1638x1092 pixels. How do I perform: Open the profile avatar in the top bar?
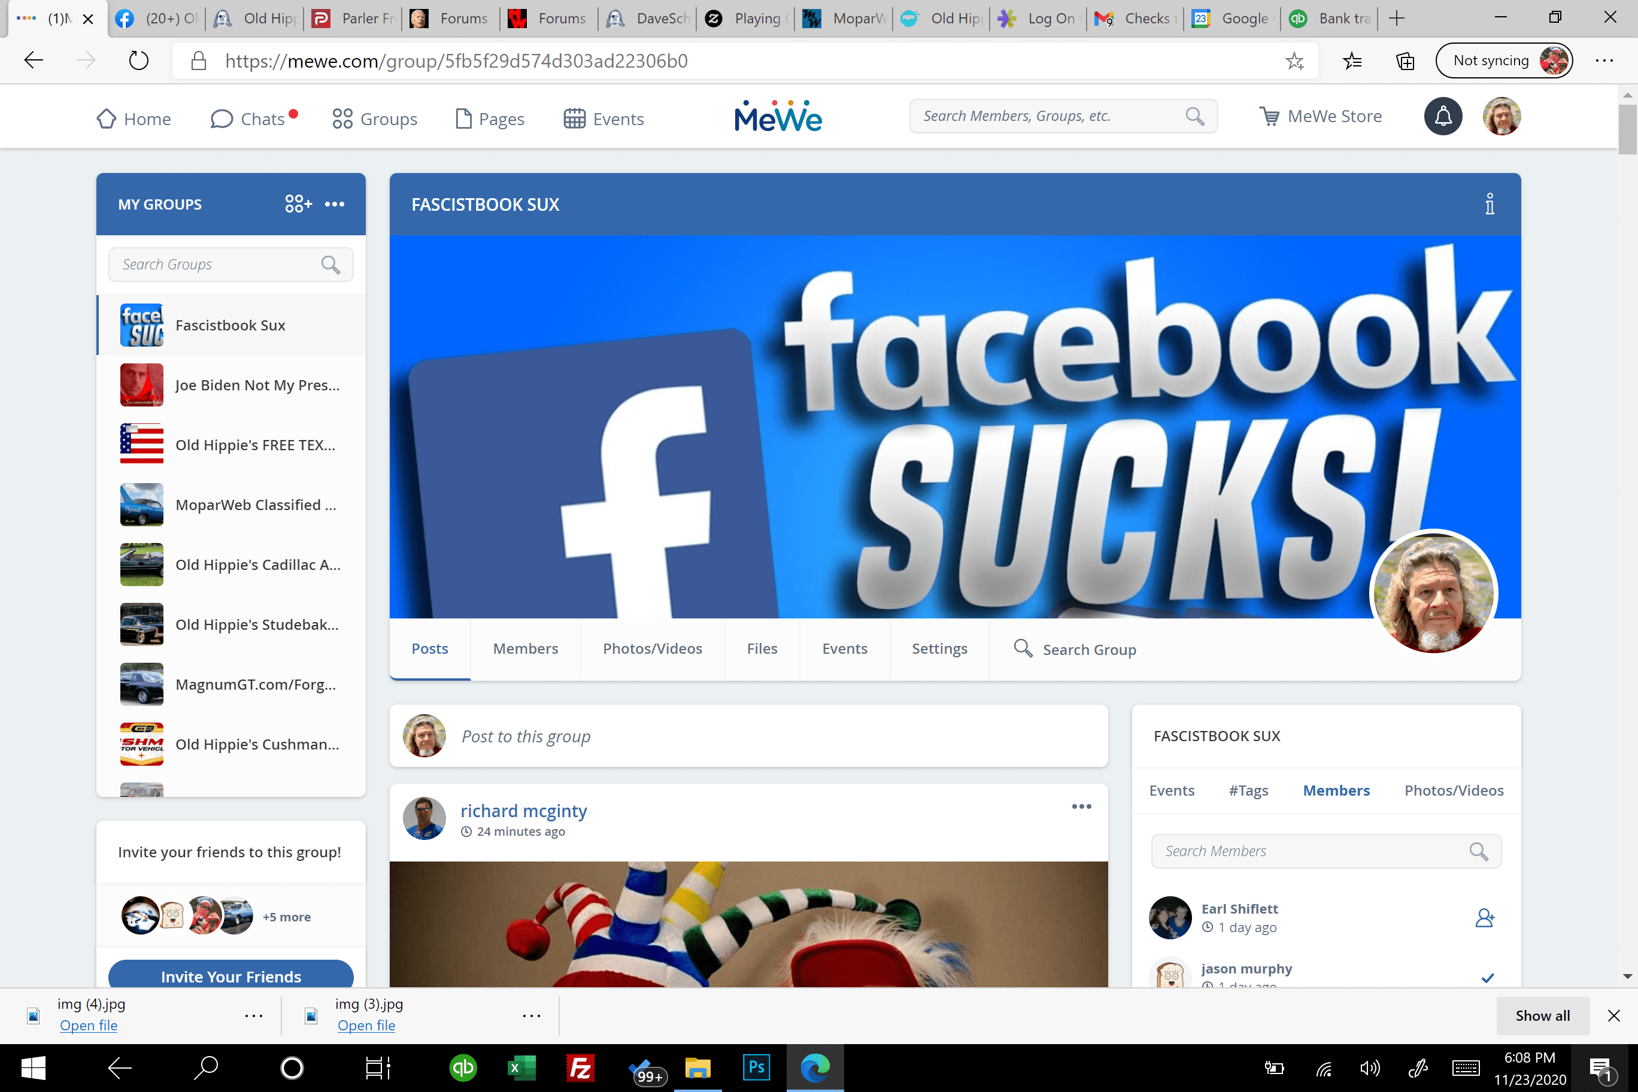click(x=1501, y=116)
